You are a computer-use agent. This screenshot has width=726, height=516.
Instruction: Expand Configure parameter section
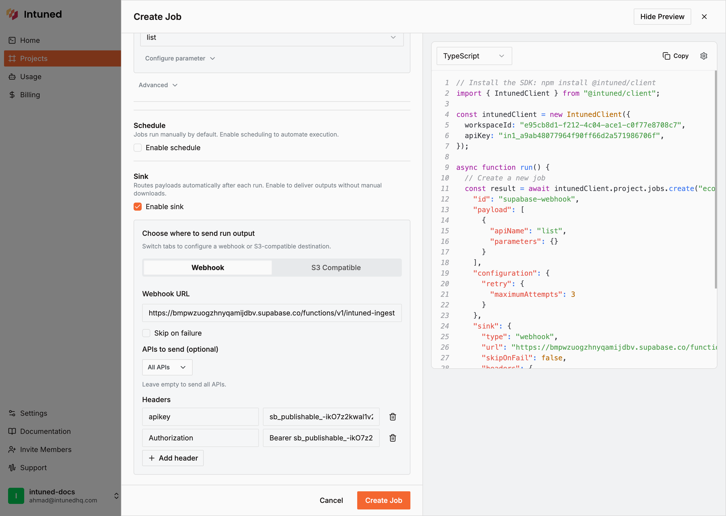[x=180, y=58]
